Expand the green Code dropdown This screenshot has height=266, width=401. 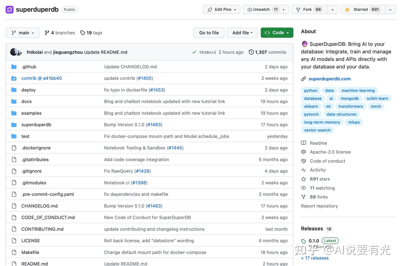[x=277, y=33]
